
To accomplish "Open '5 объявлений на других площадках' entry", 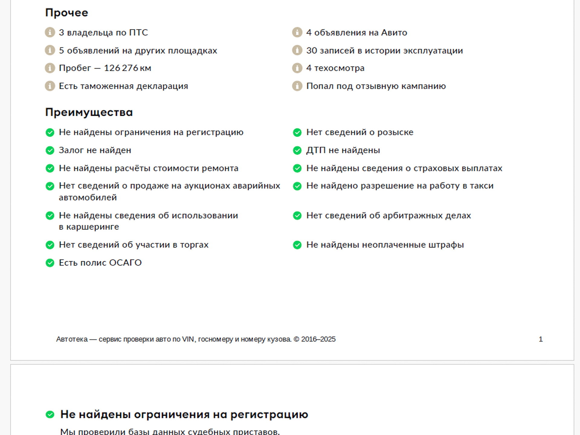I will [x=138, y=50].
